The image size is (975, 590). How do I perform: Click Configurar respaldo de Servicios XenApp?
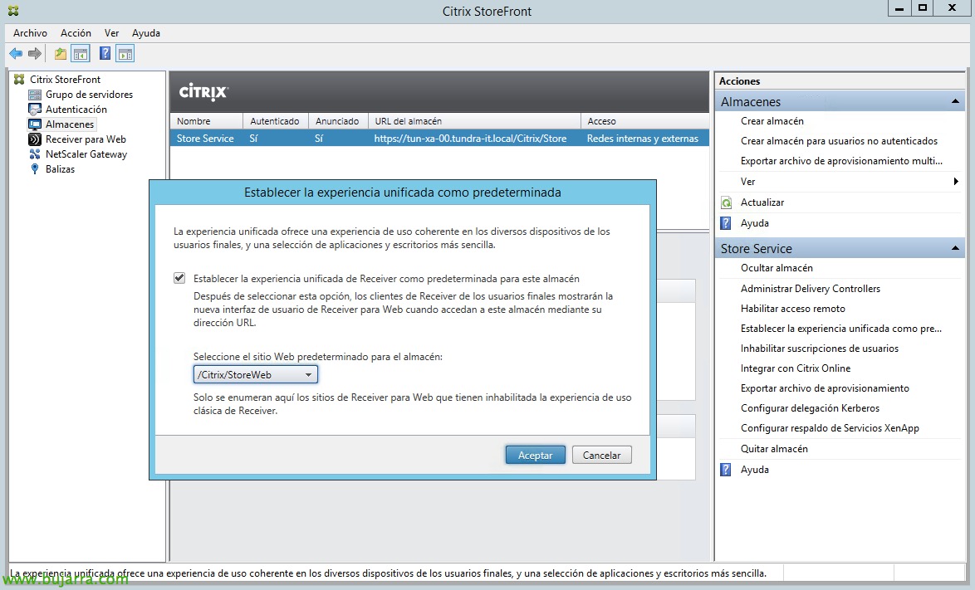(830, 428)
